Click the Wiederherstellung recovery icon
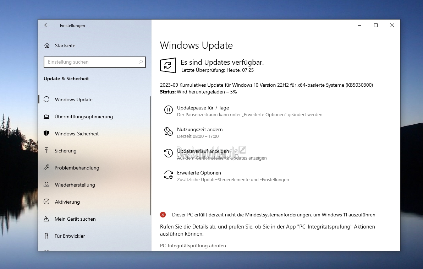Viewport: 423px width, 269px height. [46, 184]
